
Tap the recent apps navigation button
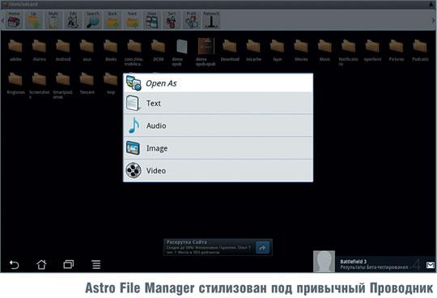coord(68,264)
